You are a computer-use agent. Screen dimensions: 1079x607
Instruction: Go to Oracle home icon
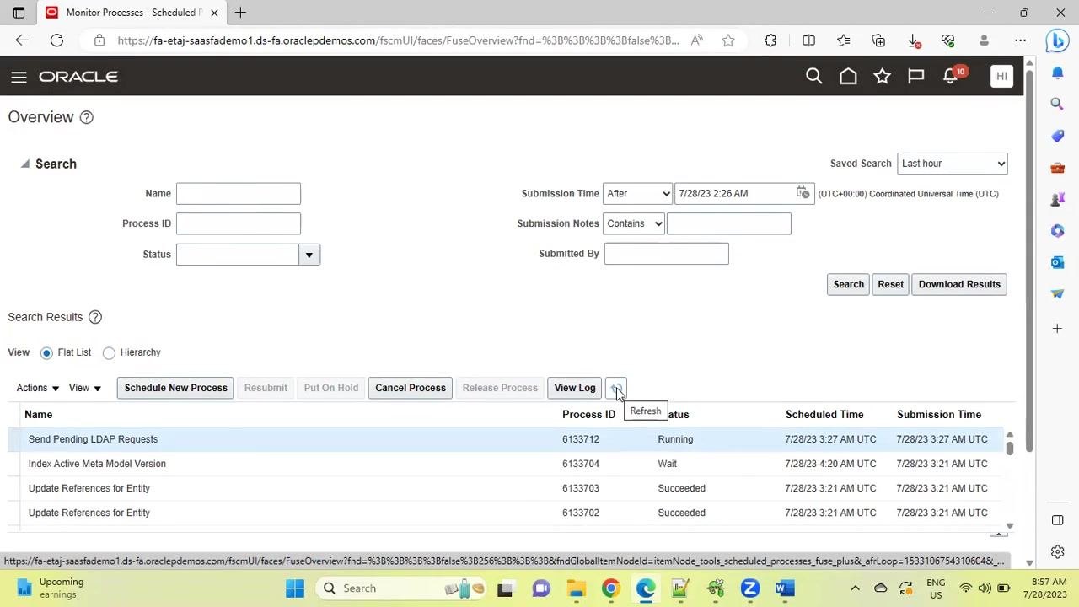848,77
